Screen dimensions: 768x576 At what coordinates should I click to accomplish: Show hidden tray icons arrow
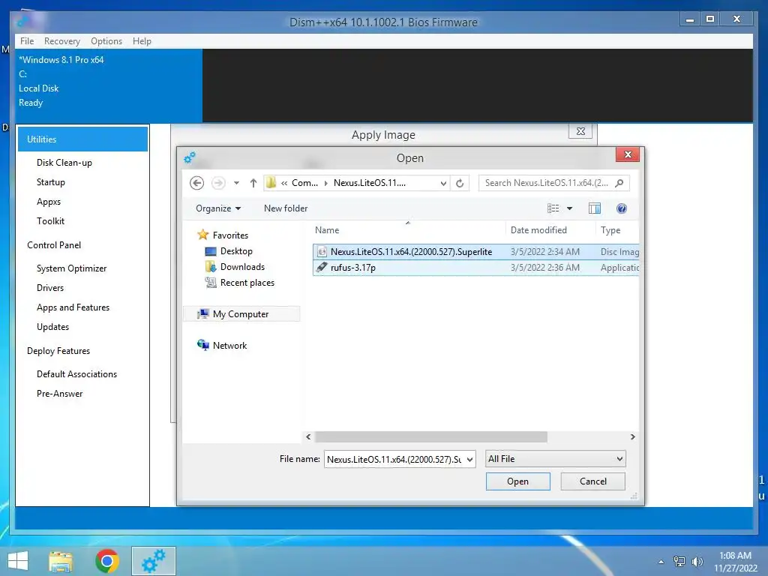pos(661,562)
